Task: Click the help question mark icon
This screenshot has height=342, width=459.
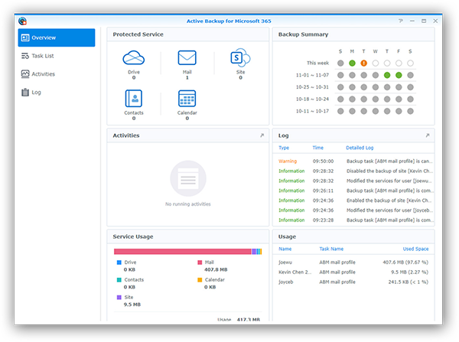Action: [400, 21]
